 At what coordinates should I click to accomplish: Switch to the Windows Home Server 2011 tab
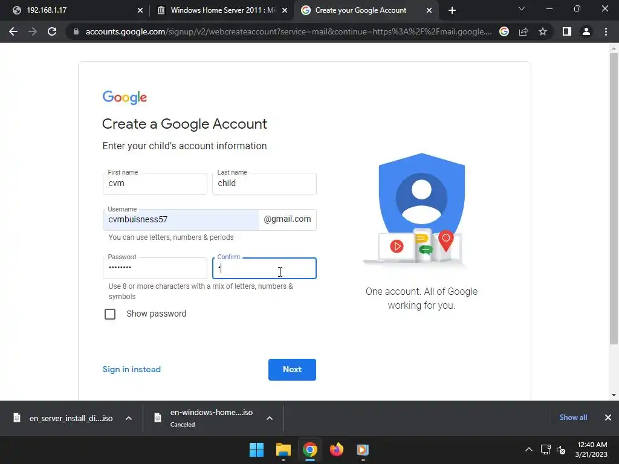(x=222, y=10)
